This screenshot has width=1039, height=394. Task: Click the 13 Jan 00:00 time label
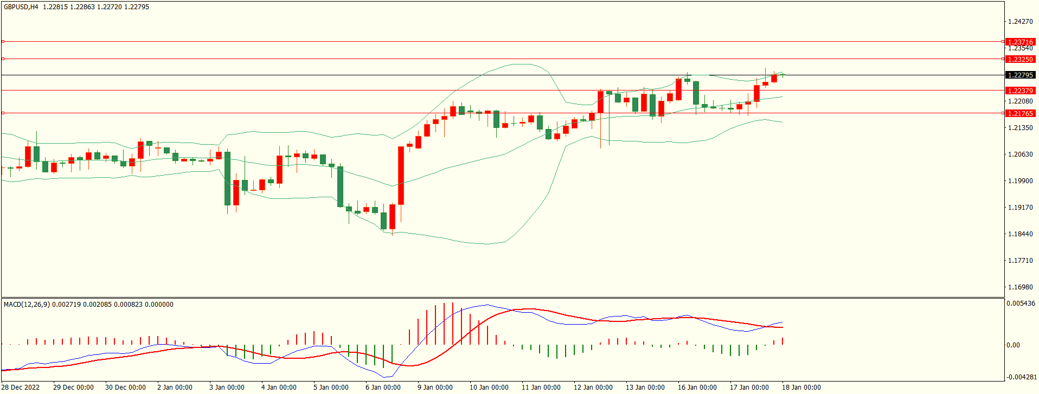(x=645, y=387)
